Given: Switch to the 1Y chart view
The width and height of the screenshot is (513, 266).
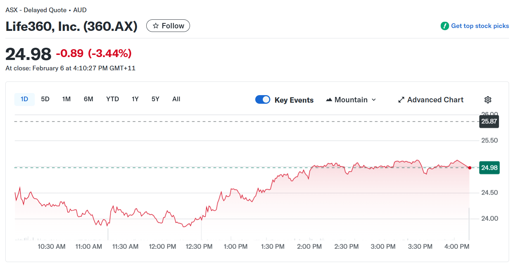Looking at the screenshot, I should point(135,99).
